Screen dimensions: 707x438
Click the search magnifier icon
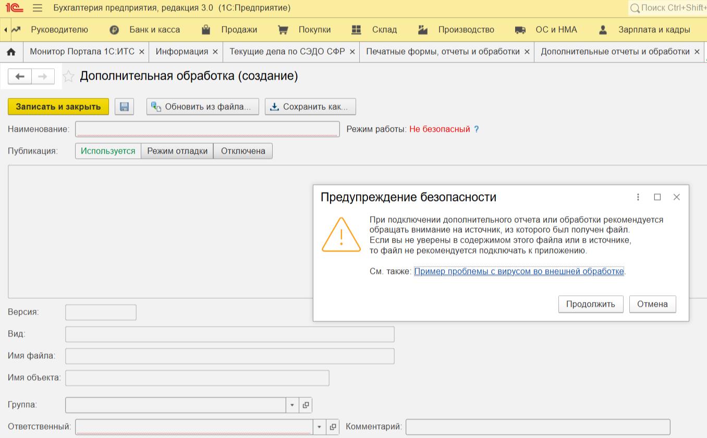click(635, 8)
